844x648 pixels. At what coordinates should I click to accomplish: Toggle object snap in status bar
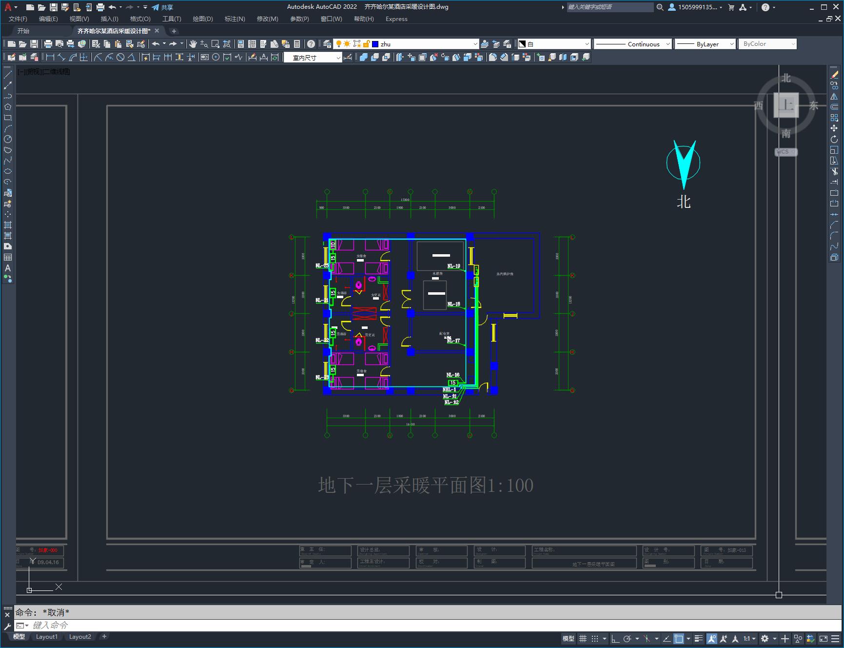tap(679, 638)
